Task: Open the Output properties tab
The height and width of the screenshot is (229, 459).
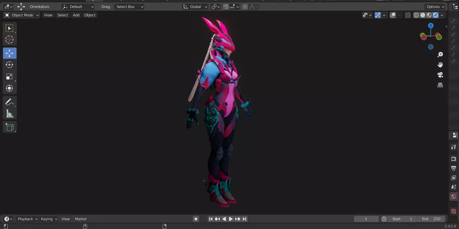Action: pyautogui.click(x=454, y=168)
